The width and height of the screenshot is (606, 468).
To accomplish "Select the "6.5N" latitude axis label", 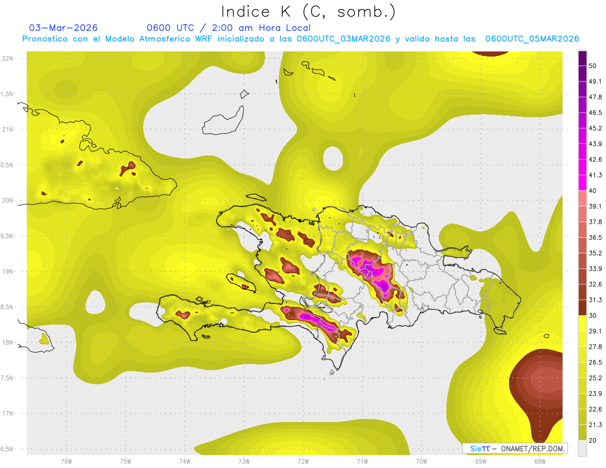I will tap(7, 449).
